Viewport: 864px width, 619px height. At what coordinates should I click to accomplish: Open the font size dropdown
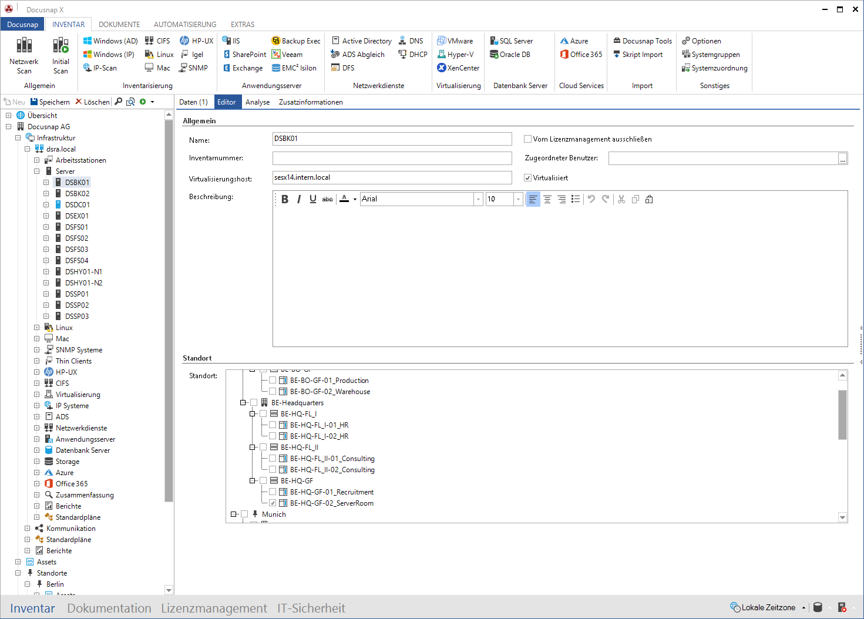click(x=518, y=199)
